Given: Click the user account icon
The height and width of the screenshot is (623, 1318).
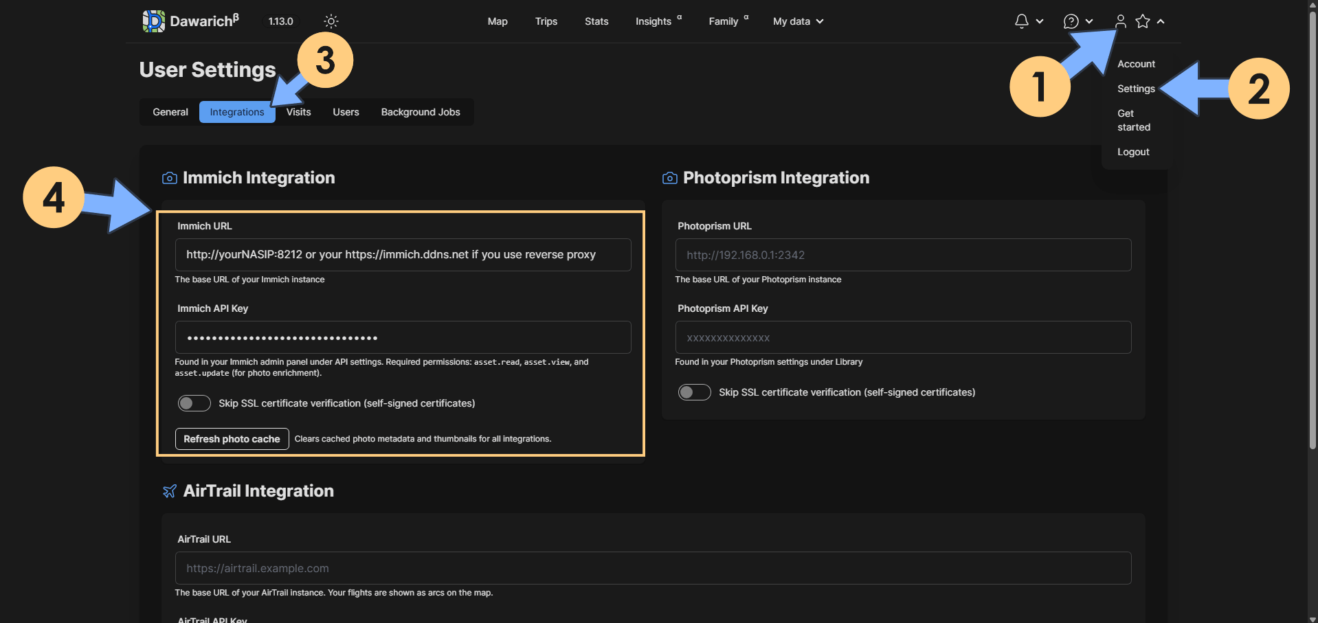Looking at the screenshot, I should (1121, 21).
